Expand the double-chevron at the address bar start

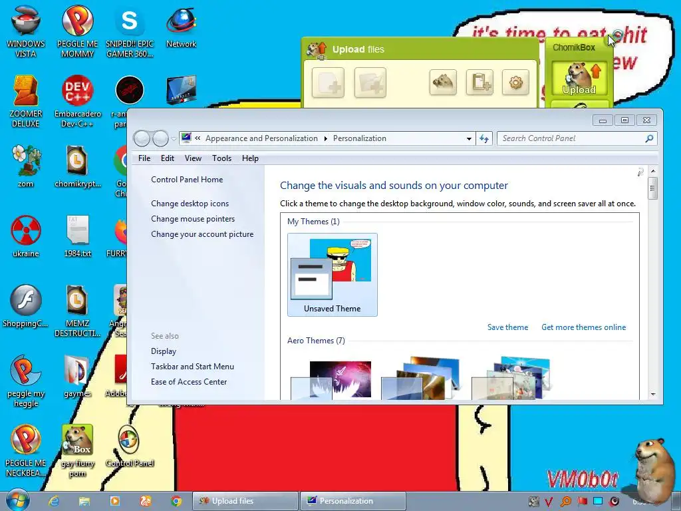click(x=198, y=138)
